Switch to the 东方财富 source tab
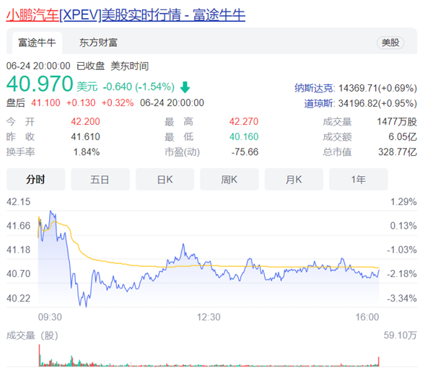 pyautogui.click(x=98, y=43)
